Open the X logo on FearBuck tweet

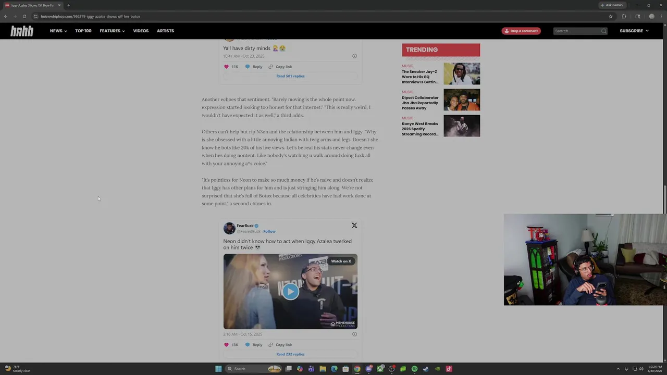(354, 226)
